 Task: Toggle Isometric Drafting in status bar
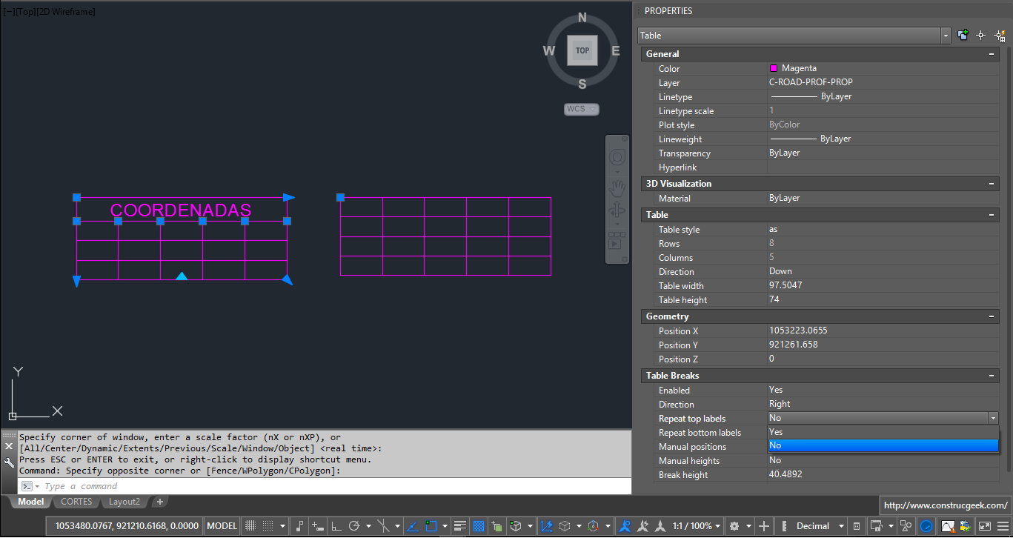click(x=383, y=526)
